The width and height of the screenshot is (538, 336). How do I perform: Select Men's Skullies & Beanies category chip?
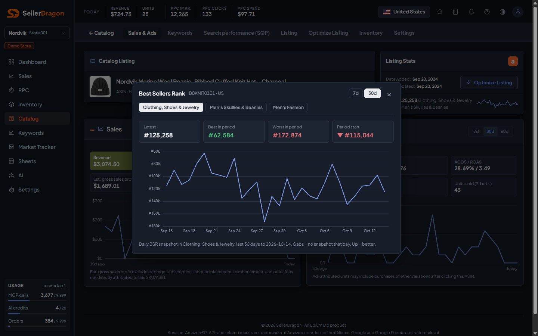[236, 108]
